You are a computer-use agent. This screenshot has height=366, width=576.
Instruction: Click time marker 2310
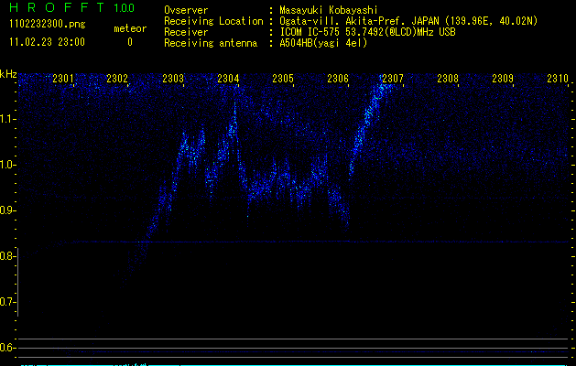(x=558, y=79)
